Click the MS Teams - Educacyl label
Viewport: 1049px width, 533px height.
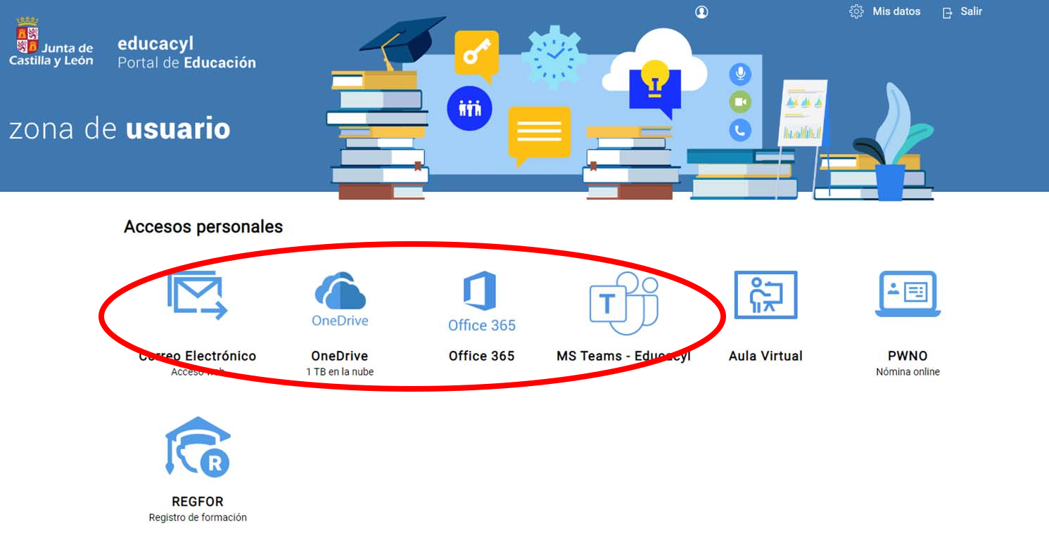[x=623, y=356]
